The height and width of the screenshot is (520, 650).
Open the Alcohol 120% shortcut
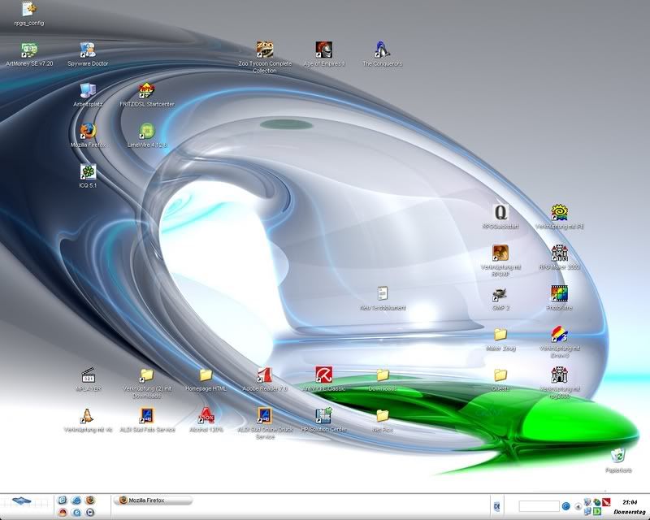click(x=206, y=415)
